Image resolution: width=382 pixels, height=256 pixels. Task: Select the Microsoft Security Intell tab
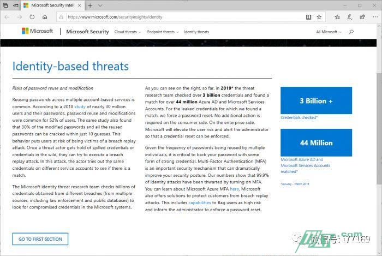pos(52,5)
